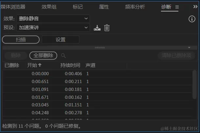This screenshot has height=133, width=200.
Task: Click the 清除已删除项 button
Action: coord(176,55)
